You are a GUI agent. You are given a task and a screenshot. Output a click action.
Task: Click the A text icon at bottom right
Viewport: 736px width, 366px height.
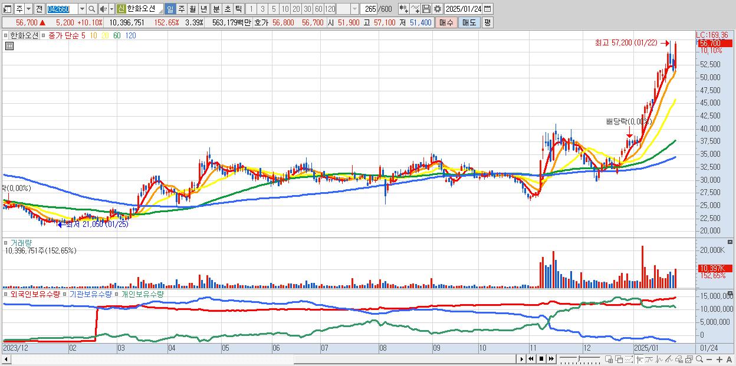pos(730,360)
